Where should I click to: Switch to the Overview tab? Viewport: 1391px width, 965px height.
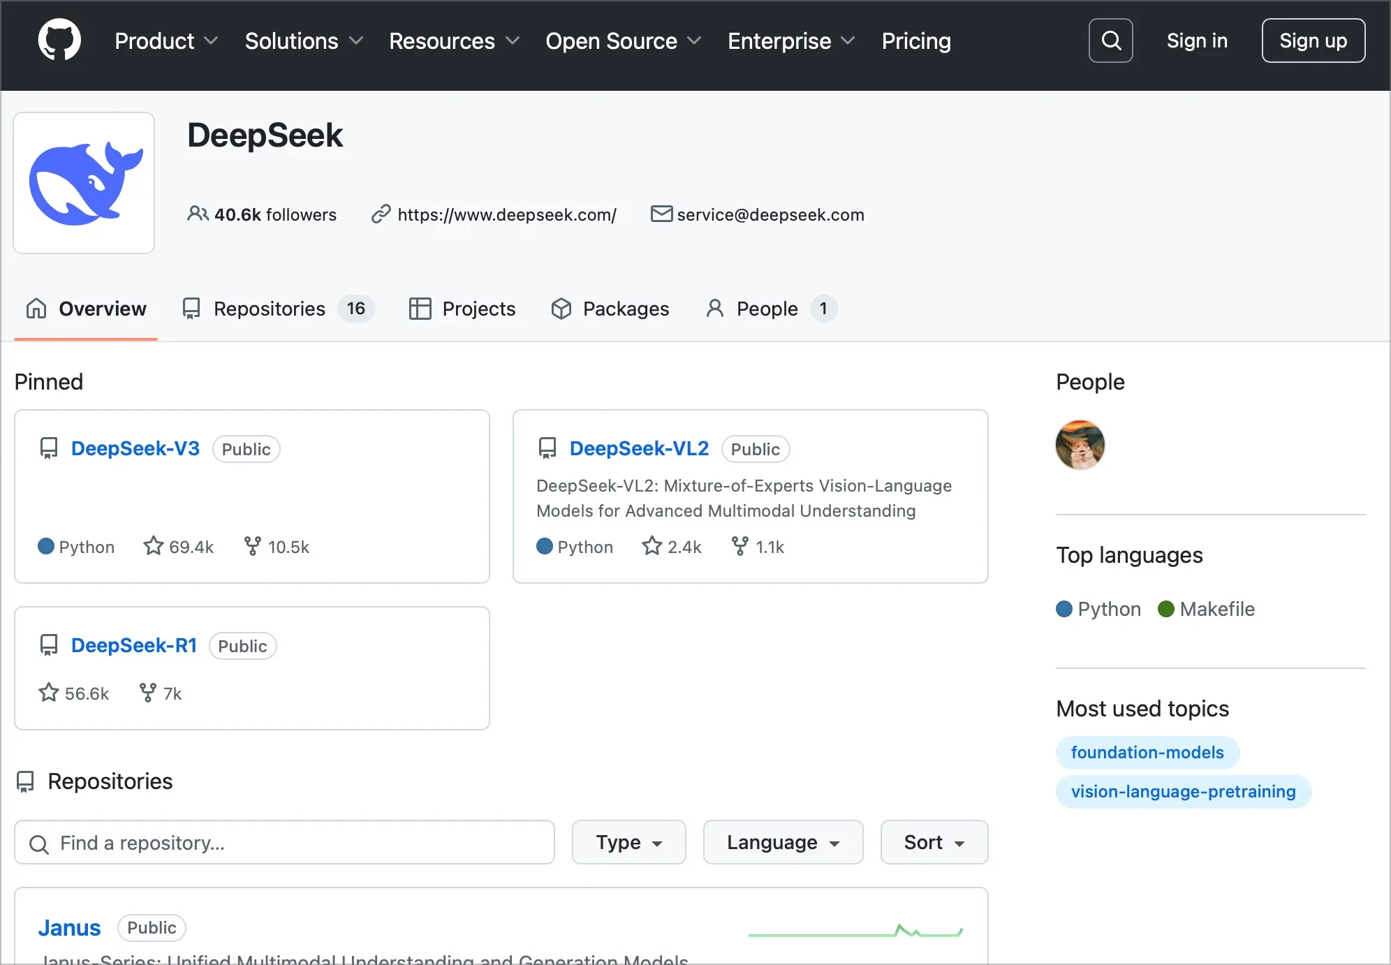86,308
